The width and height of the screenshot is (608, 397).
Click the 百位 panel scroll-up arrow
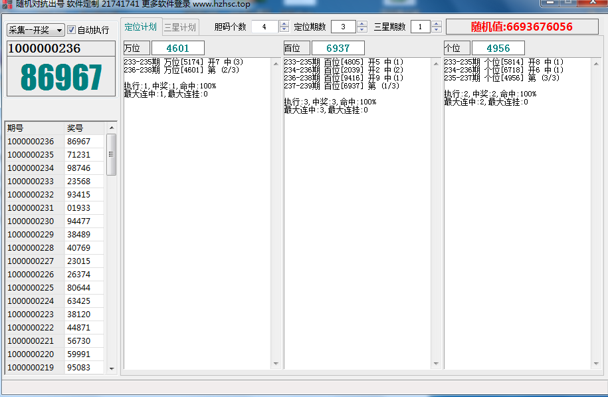pos(436,64)
